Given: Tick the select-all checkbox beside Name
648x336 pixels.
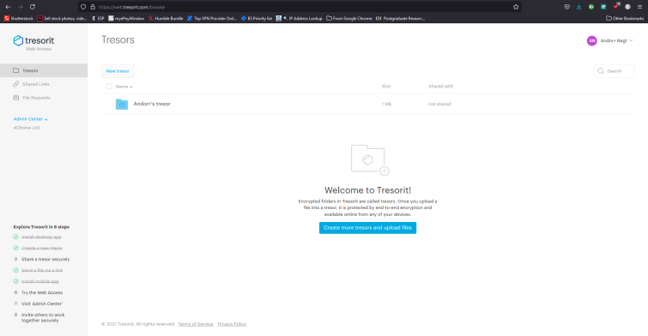Looking at the screenshot, I should [109, 87].
